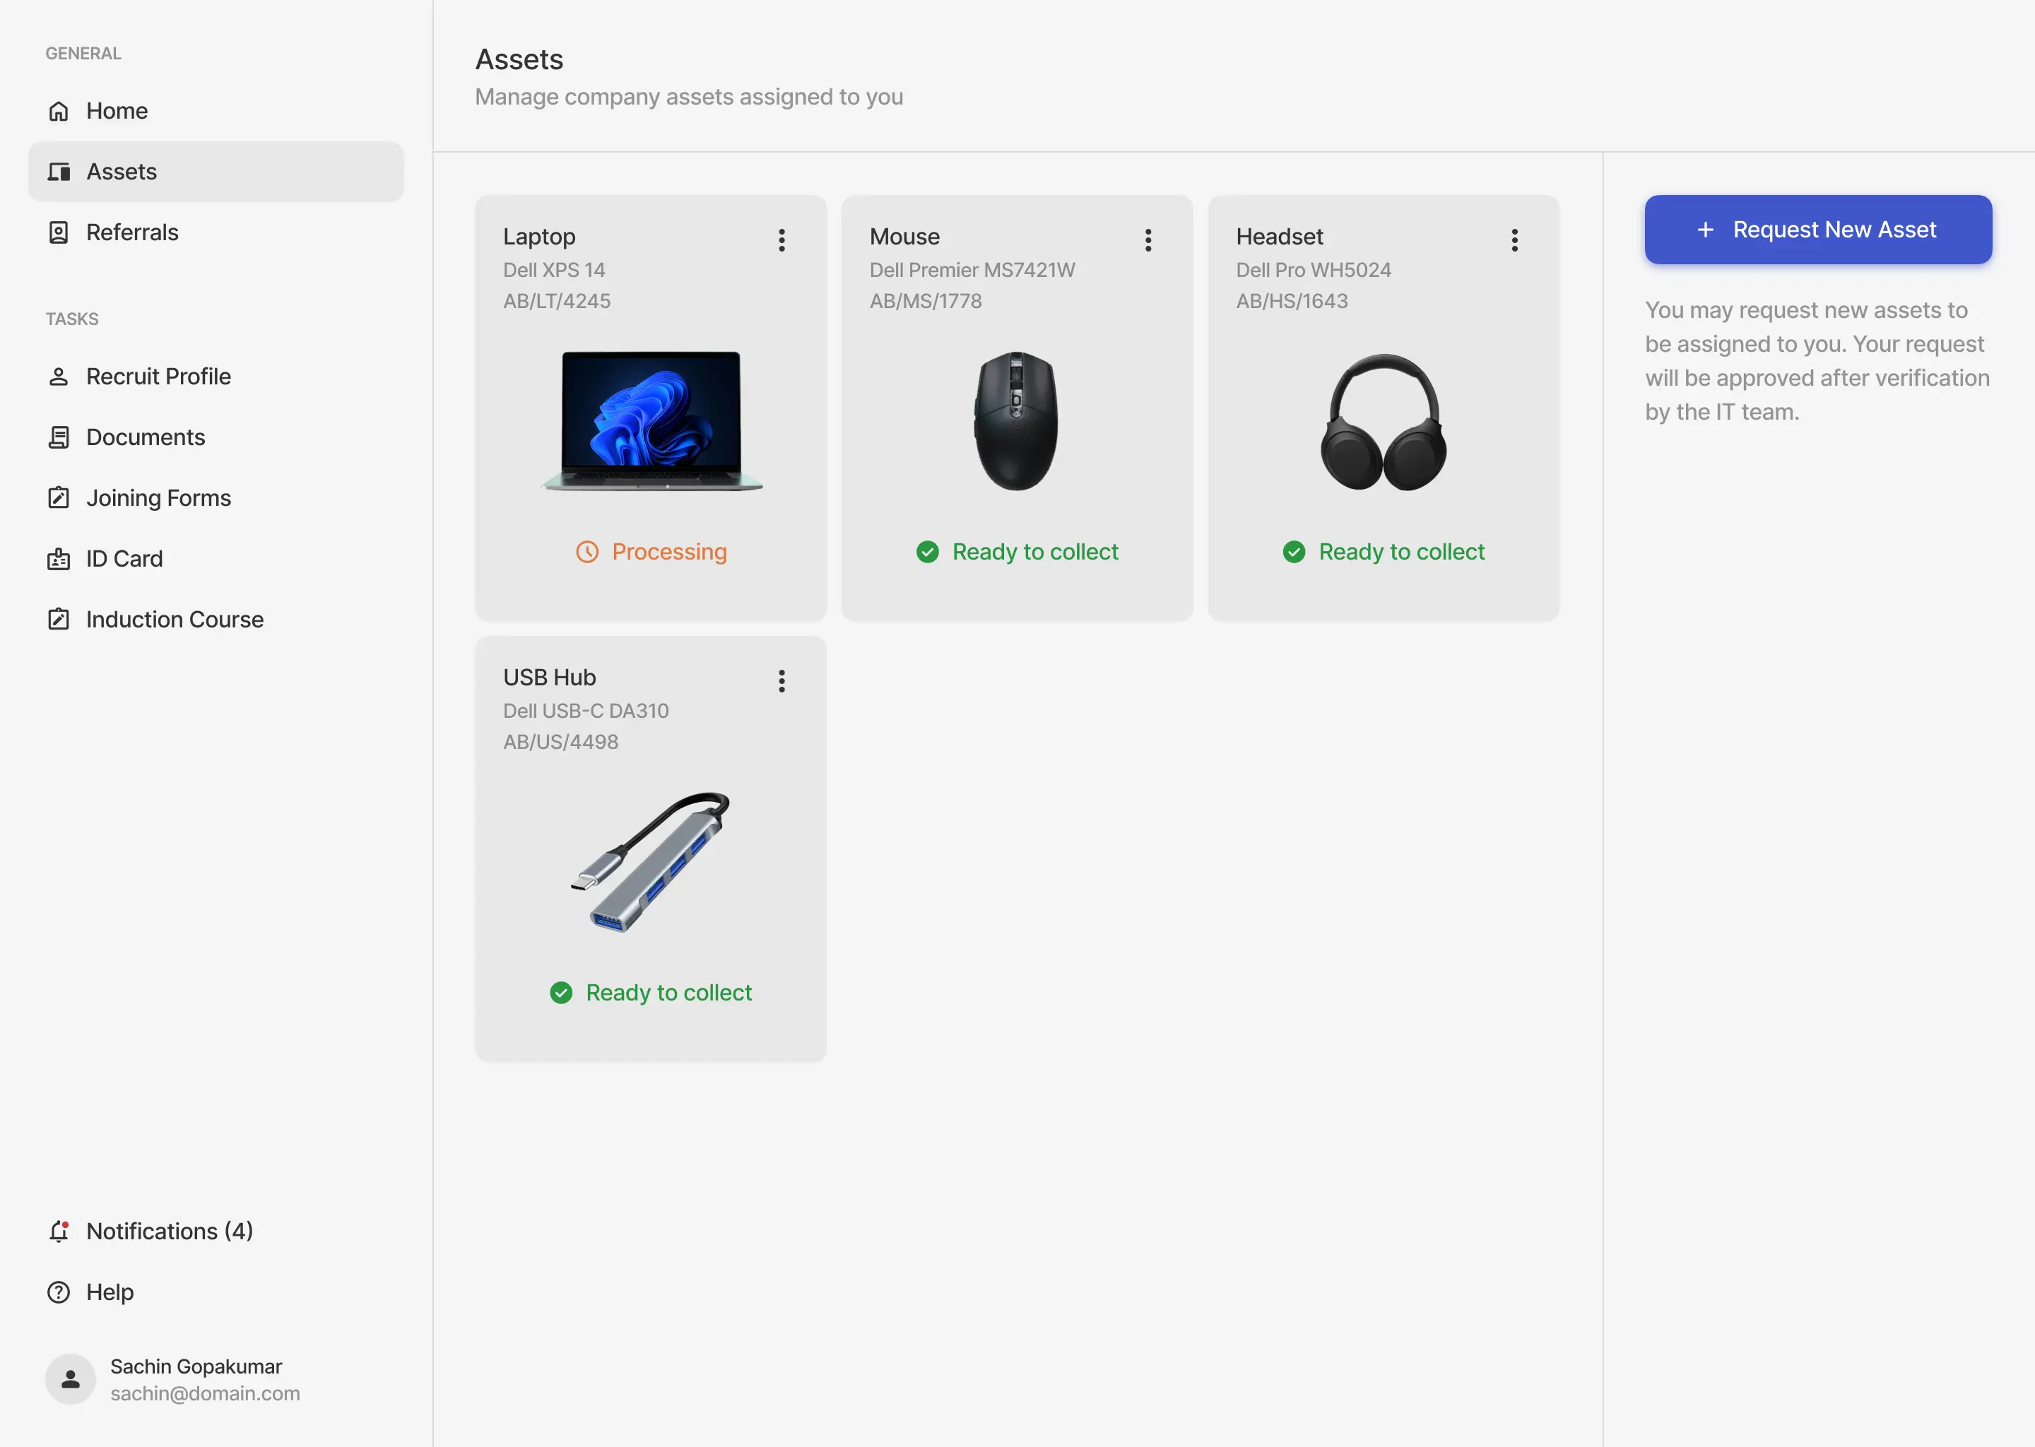Click the plus icon on Request New Asset

(x=1704, y=230)
